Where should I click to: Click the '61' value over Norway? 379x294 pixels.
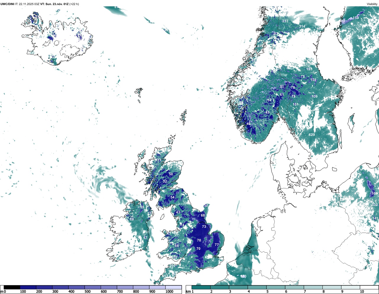282,95
